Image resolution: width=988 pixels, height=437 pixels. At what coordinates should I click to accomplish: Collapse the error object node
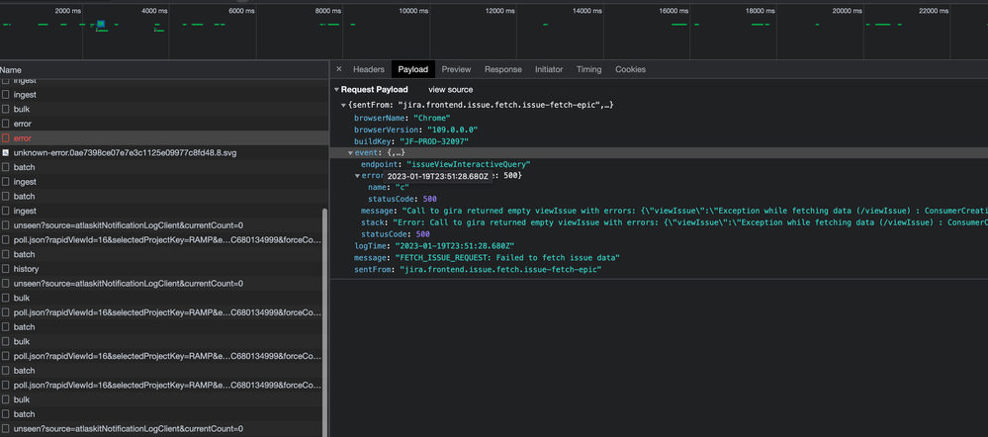tap(358, 176)
